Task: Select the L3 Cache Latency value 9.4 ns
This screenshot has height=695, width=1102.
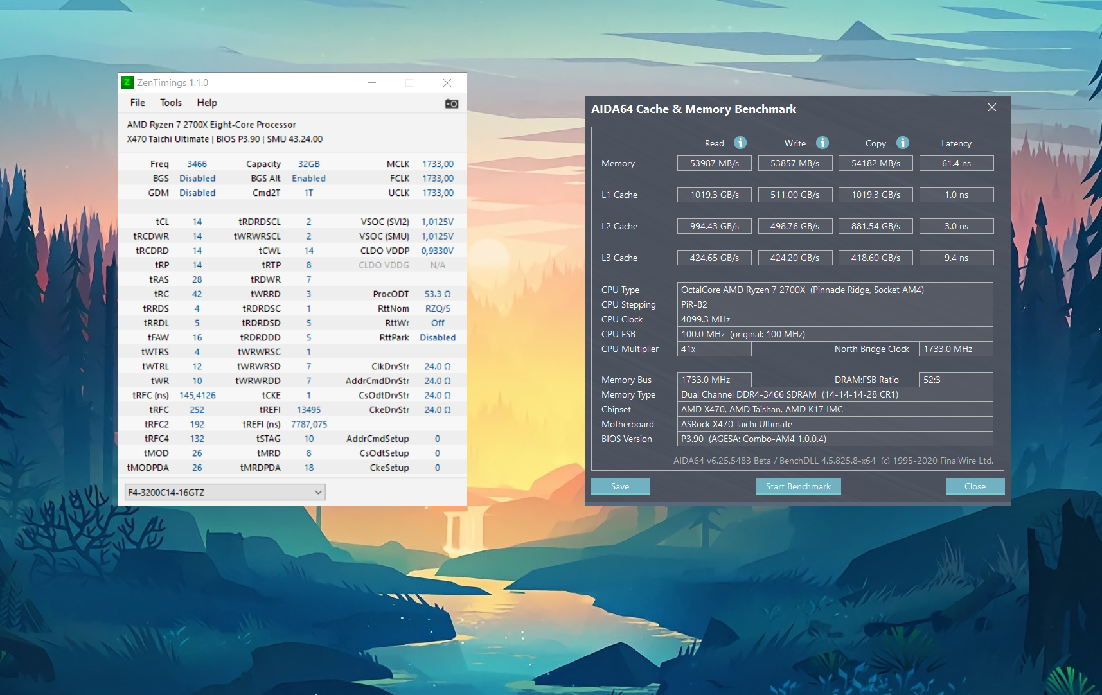Action: (957, 258)
